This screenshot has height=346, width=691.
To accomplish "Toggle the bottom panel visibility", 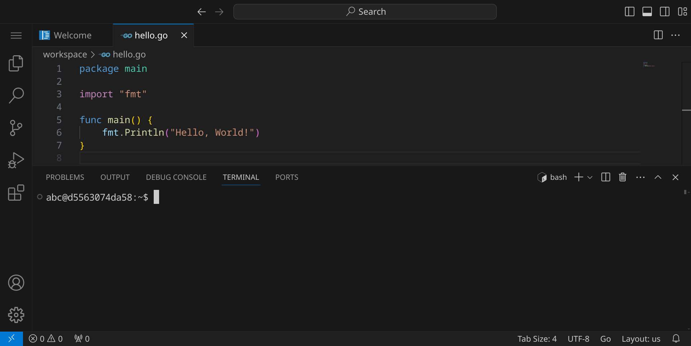I will [647, 12].
